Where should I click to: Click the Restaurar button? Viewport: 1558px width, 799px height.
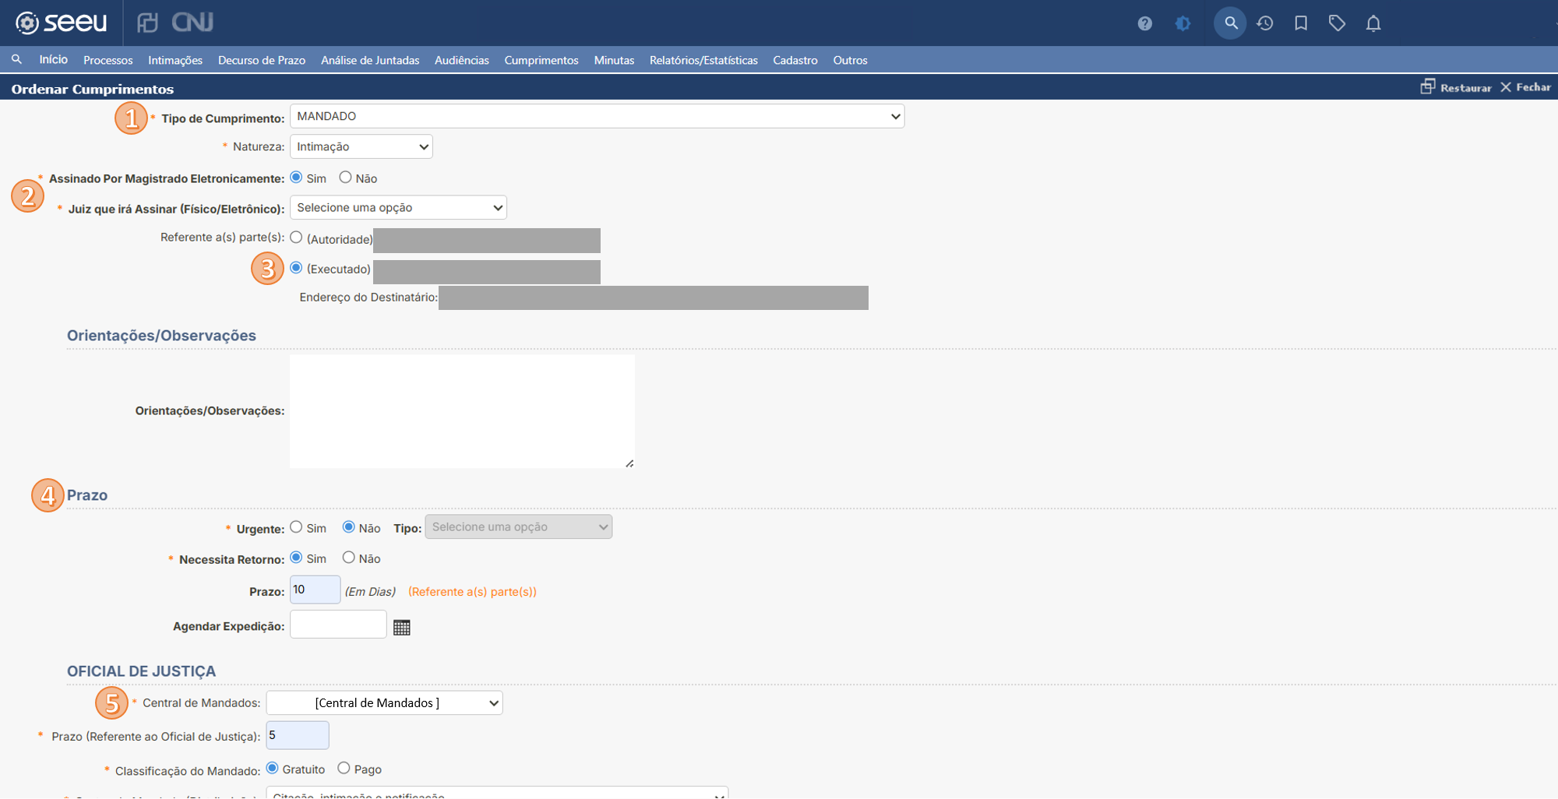pos(1456,86)
